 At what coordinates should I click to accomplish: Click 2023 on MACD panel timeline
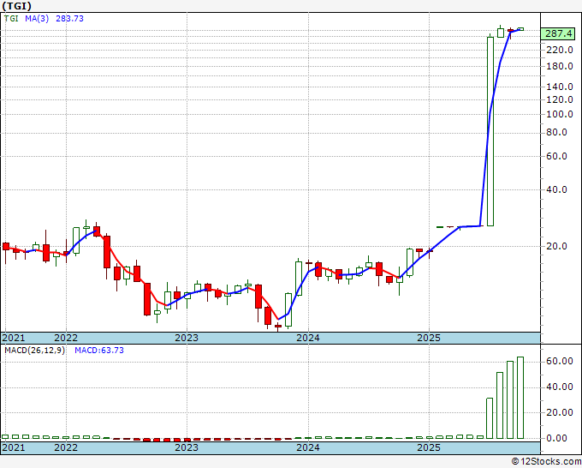187,447
